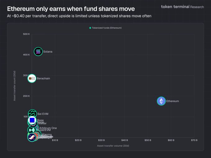The height and width of the screenshot is (158, 211).
Task: Click the HyperEVM mint-green logo bubble
Action: point(32,130)
